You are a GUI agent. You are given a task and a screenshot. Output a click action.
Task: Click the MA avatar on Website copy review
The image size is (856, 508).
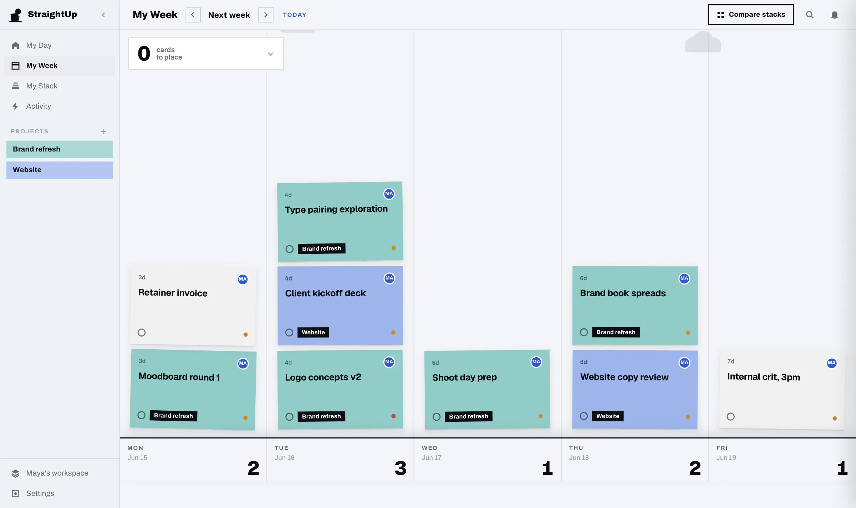click(x=684, y=363)
